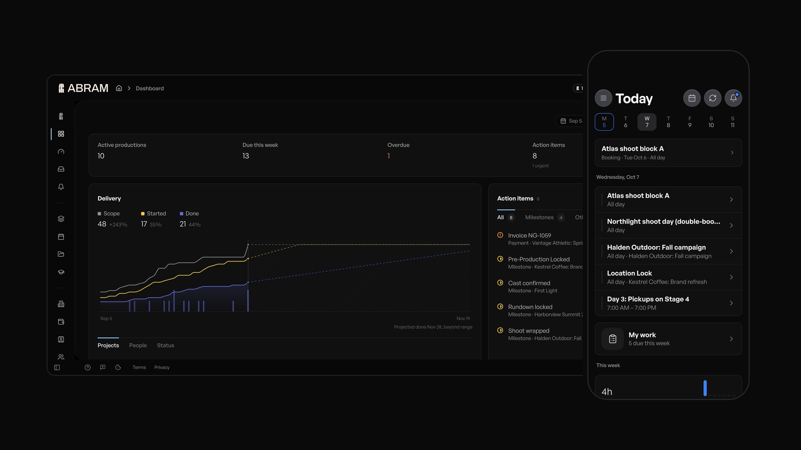Open the folder icon in sidebar
This screenshot has height=450, width=801.
(x=61, y=254)
